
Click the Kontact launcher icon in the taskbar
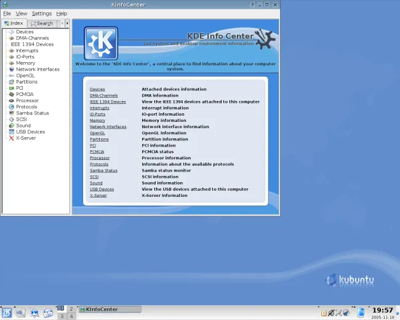pyautogui.click(x=48, y=313)
